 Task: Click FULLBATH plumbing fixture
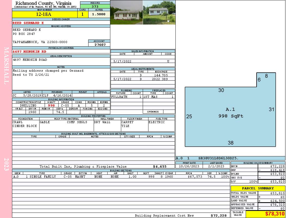[x=119, y=97]
